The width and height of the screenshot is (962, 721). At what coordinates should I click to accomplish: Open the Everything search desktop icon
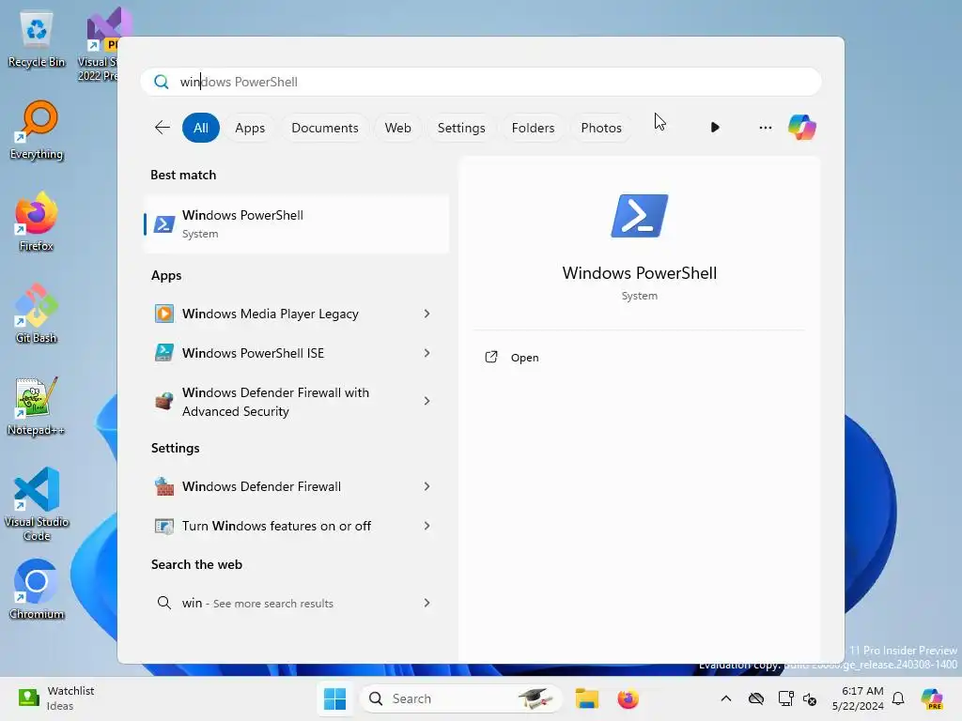coord(37,130)
